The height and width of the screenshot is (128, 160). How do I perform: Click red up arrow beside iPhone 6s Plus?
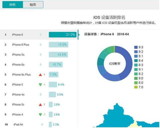pos(40,75)
